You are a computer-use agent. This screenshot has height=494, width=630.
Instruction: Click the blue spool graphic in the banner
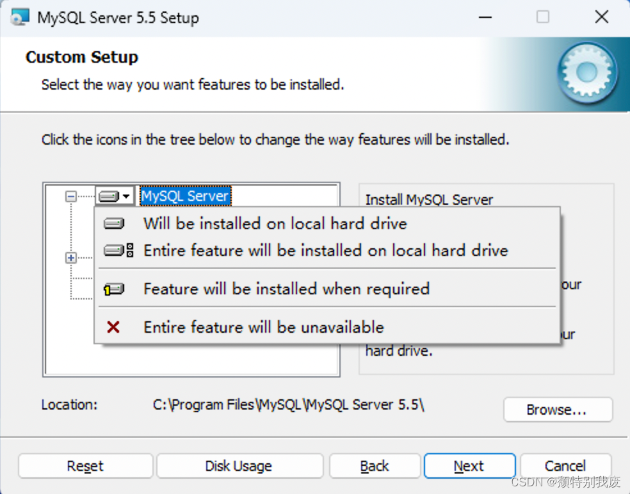pos(587,72)
